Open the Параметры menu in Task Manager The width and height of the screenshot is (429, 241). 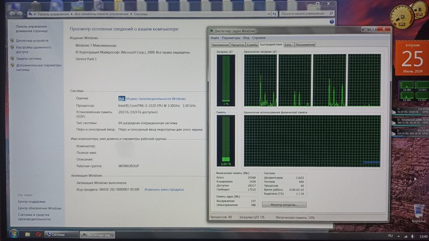click(x=231, y=38)
